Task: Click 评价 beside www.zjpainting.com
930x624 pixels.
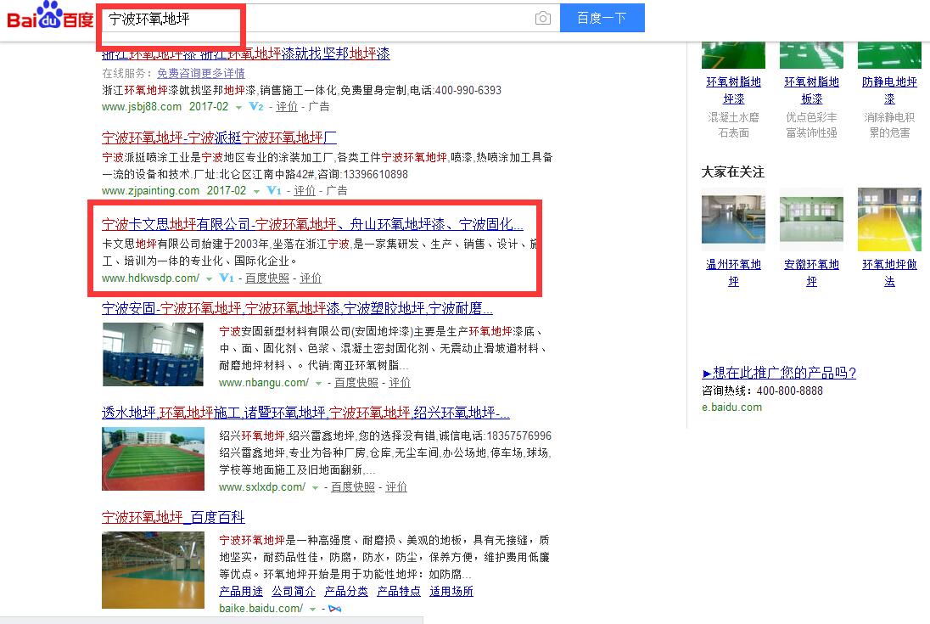Action: click(x=305, y=190)
